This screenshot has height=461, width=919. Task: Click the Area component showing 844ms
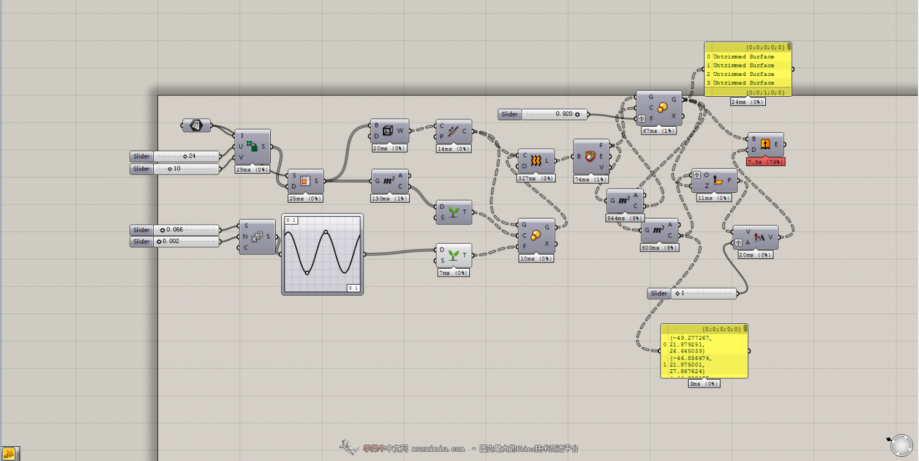[x=626, y=201]
